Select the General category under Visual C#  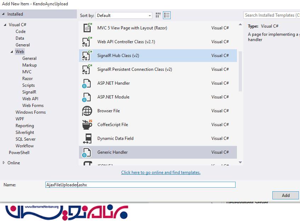click(23, 45)
